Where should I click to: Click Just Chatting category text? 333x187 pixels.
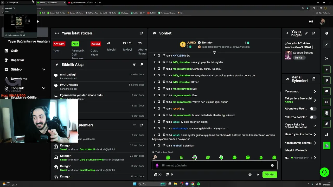pyautogui.click(x=87, y=170)
